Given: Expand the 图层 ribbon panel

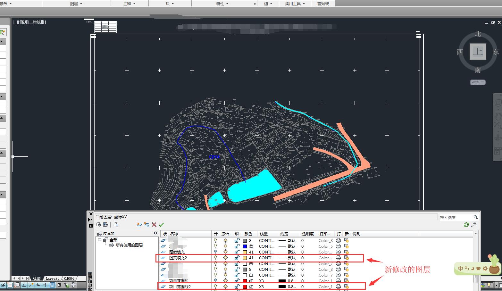Looking at the screenshot, I should pos(76,4).
